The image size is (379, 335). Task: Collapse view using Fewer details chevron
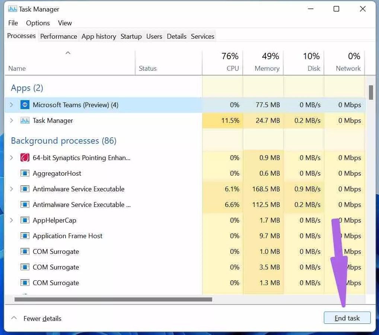click(x=14, y=318)
